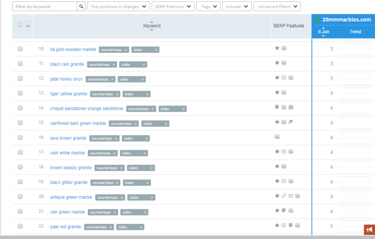Open the SERP Features filter dropdown

[x=173, y=6]
